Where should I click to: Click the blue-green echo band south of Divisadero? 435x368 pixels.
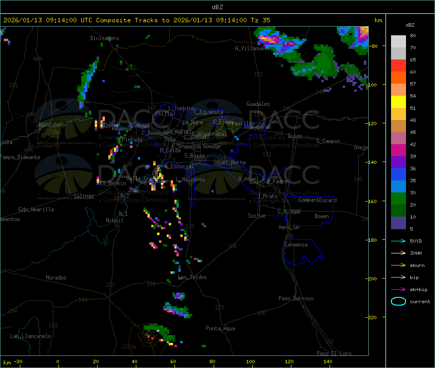pos(87,82)
